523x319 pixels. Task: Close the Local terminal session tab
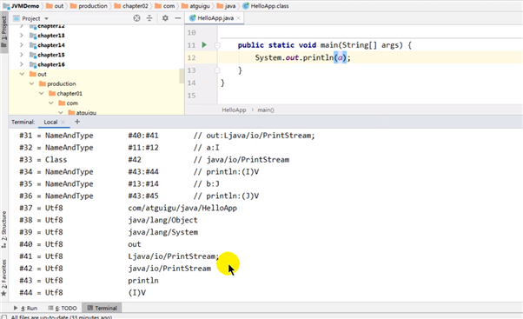[63, 123]
